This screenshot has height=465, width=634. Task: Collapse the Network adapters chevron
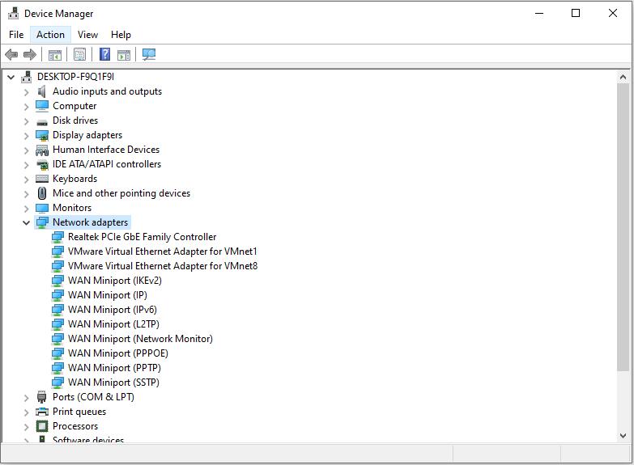pyautogui.click(x=26, y=222)
